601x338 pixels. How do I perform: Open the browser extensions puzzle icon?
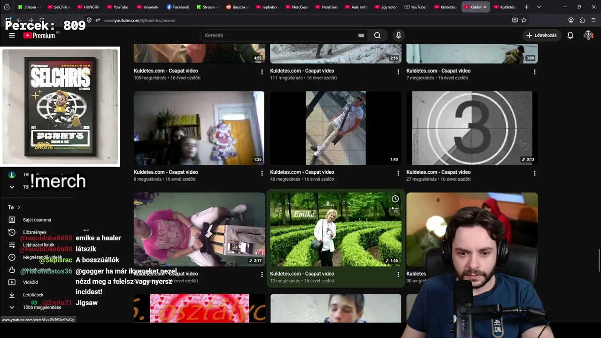coord(582,20)
